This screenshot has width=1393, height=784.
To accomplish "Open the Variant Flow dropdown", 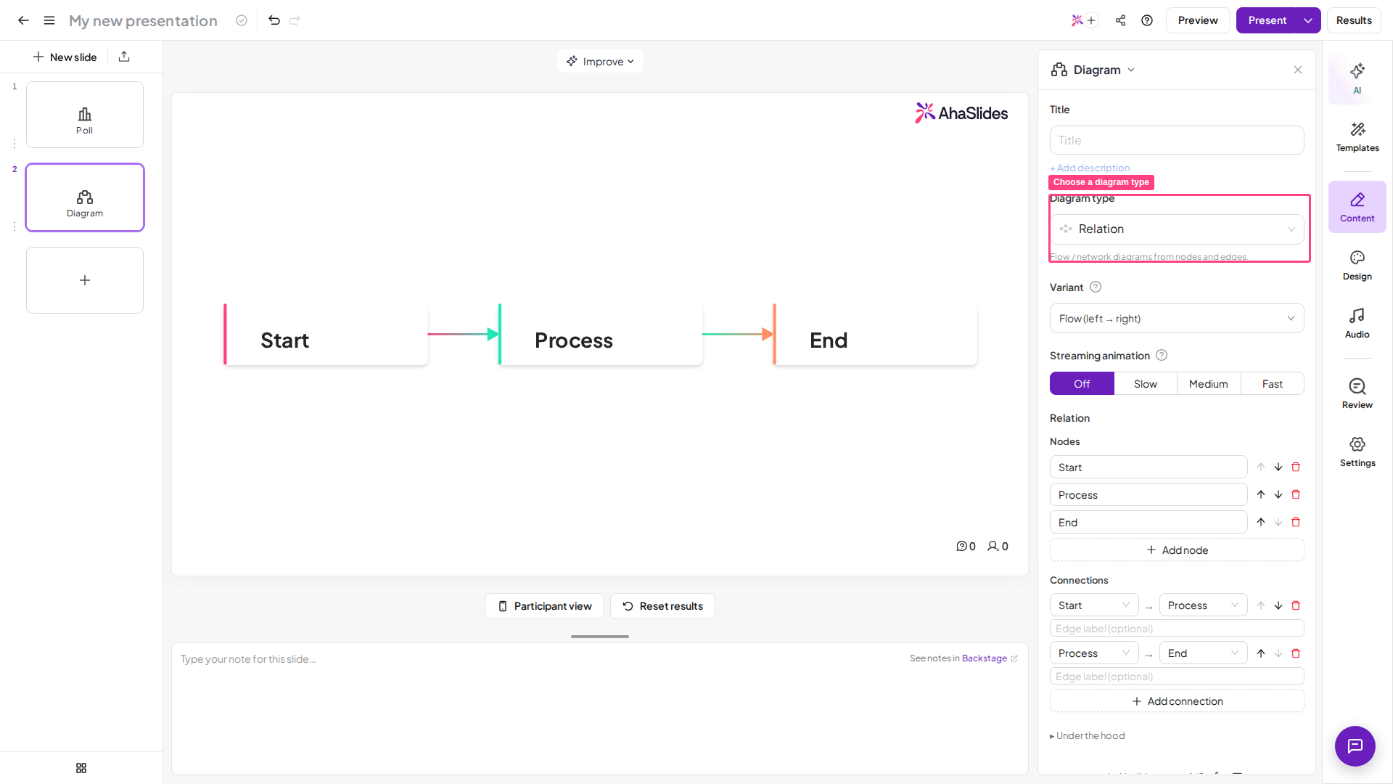I will (x=1177, y=319).
